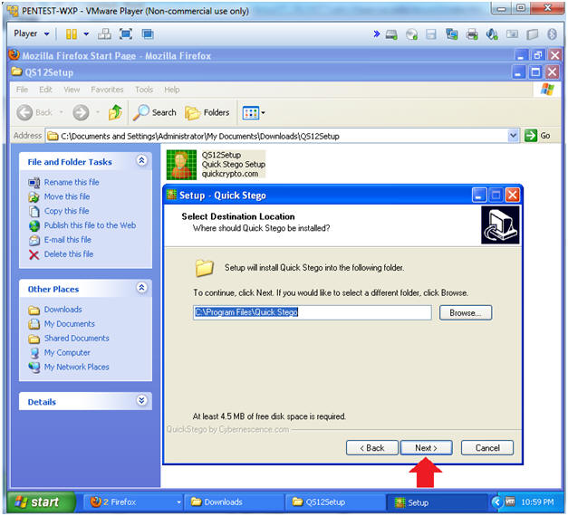The width and height of the screenshot is (568, 516).
Task: Click the send Ctrl+Alt+Del icon in VMware toolbar
Action: tap(104, 34)
